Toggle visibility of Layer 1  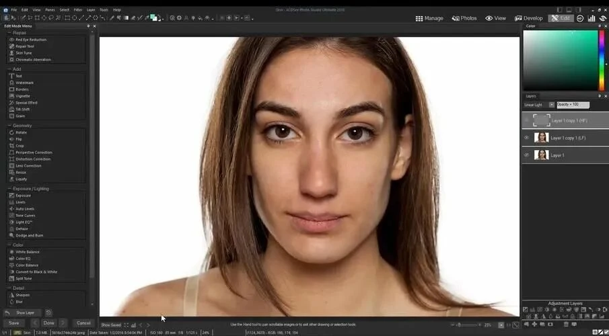[x=527, y=155]
